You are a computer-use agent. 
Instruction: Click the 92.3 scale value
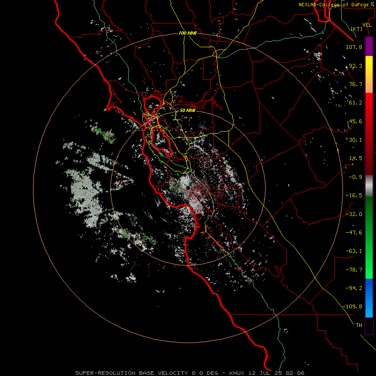coord(356,66)
